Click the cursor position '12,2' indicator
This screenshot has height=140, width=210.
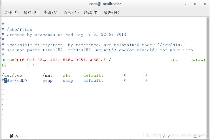point(165,136)
